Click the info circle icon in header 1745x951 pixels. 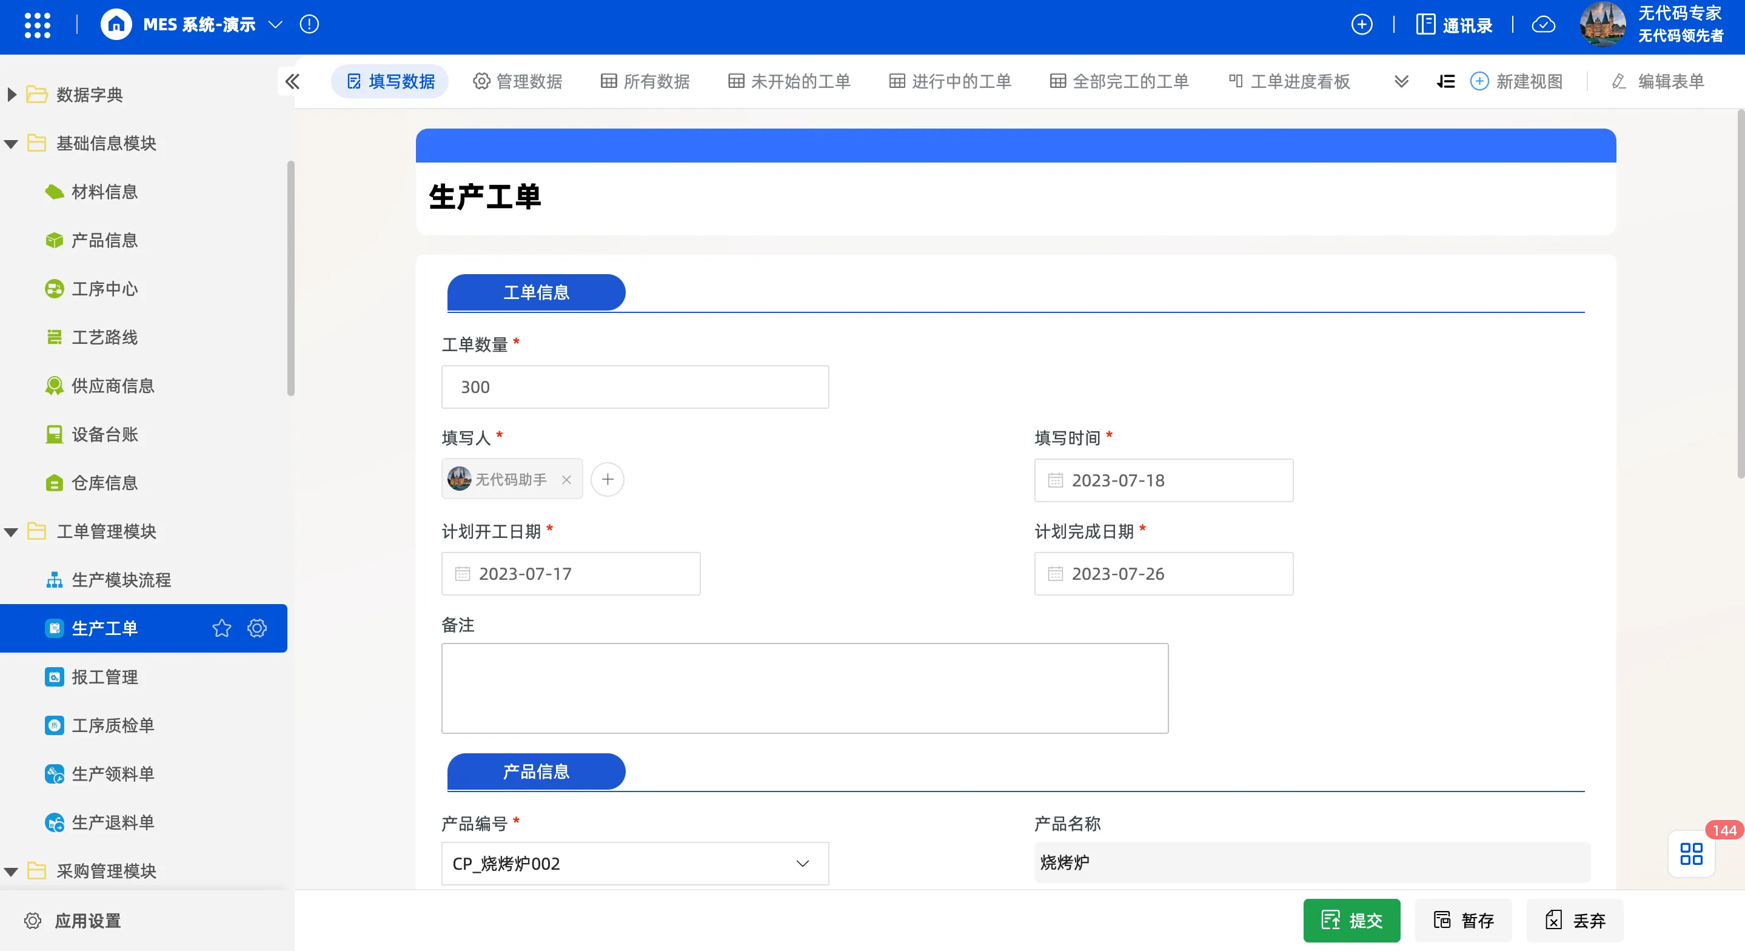[309, 25]
